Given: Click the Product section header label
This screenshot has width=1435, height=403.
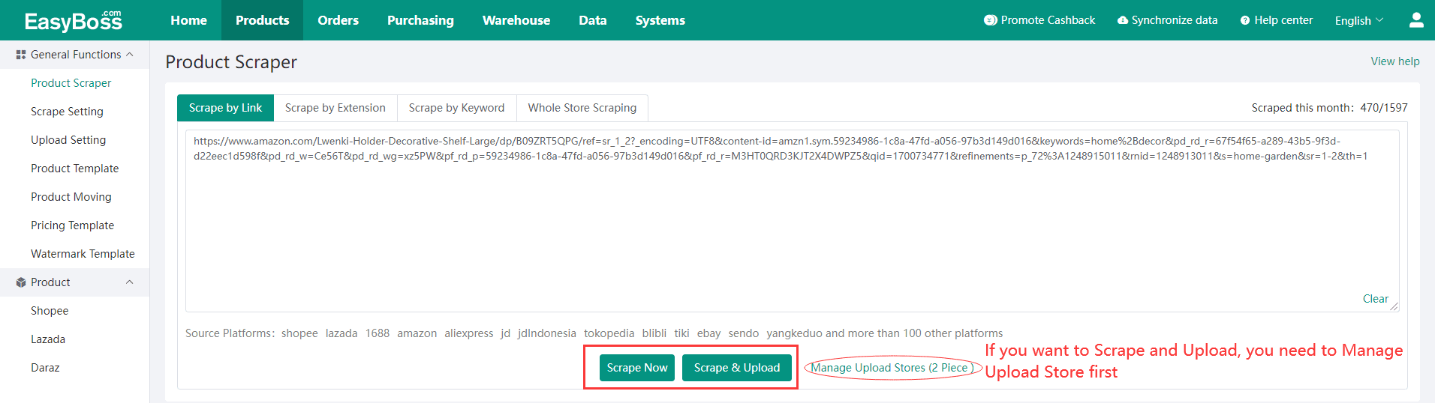Looking at the screenshot, I should [x=50, y=282].
